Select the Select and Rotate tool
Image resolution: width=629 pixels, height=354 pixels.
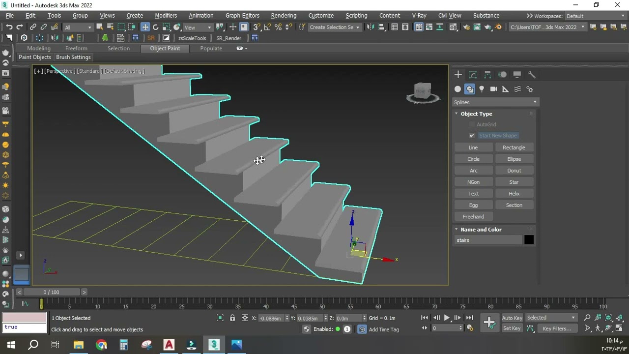(x=156, y=27)
